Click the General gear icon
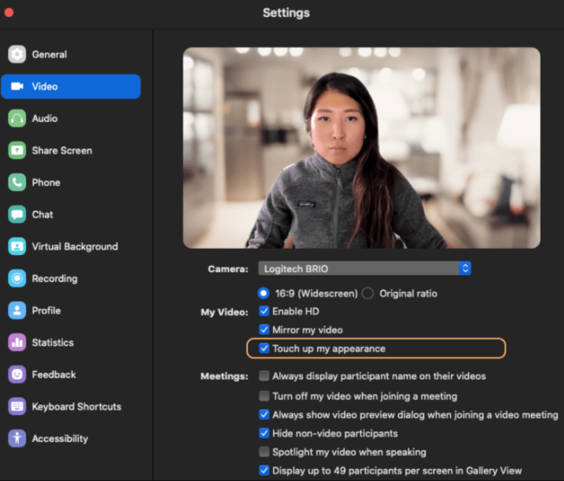Viewport: 564px width, 481px height. (17, 54)
